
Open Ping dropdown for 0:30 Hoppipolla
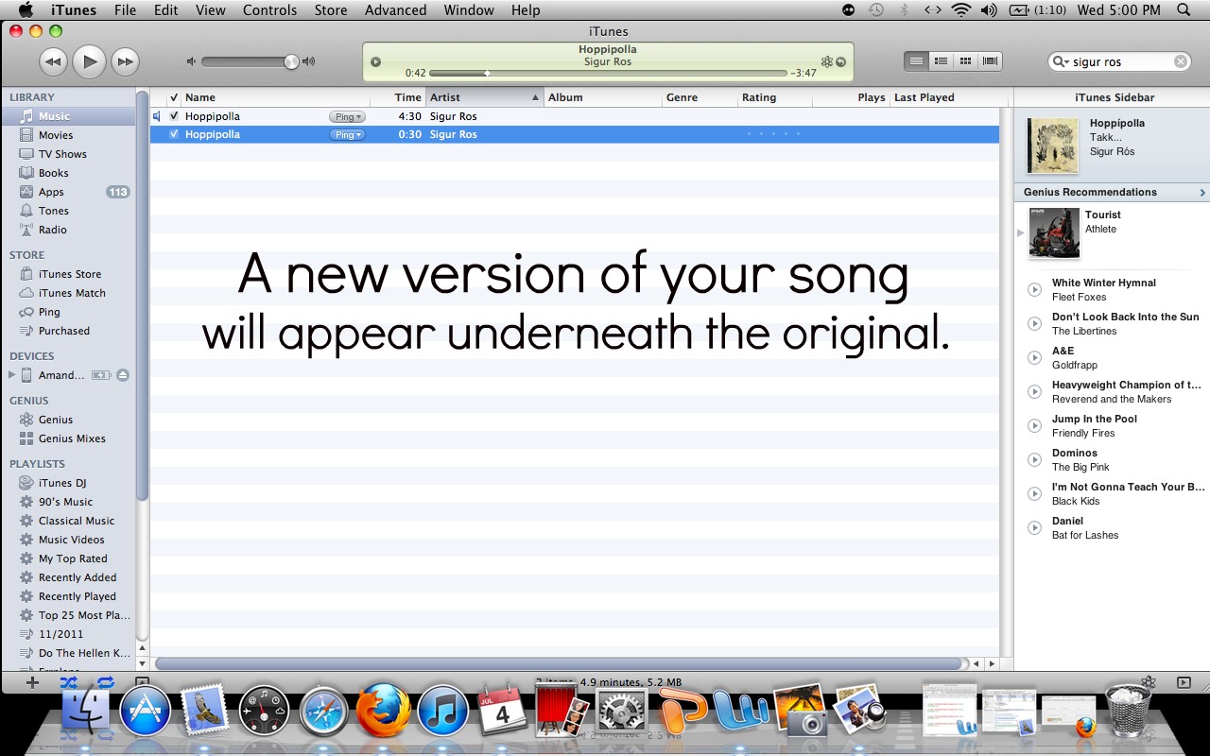pos(347,134)
